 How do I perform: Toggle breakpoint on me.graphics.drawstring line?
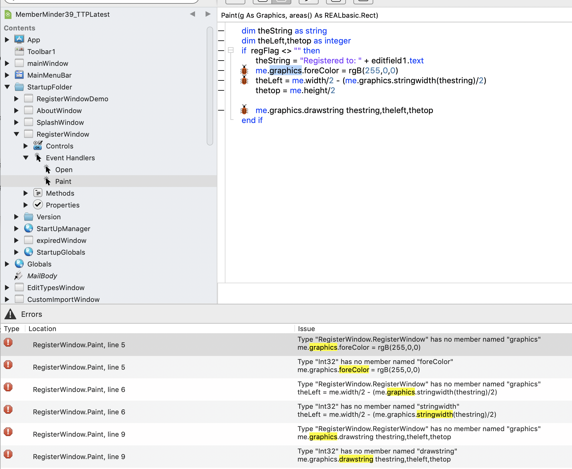coord(221,110)
